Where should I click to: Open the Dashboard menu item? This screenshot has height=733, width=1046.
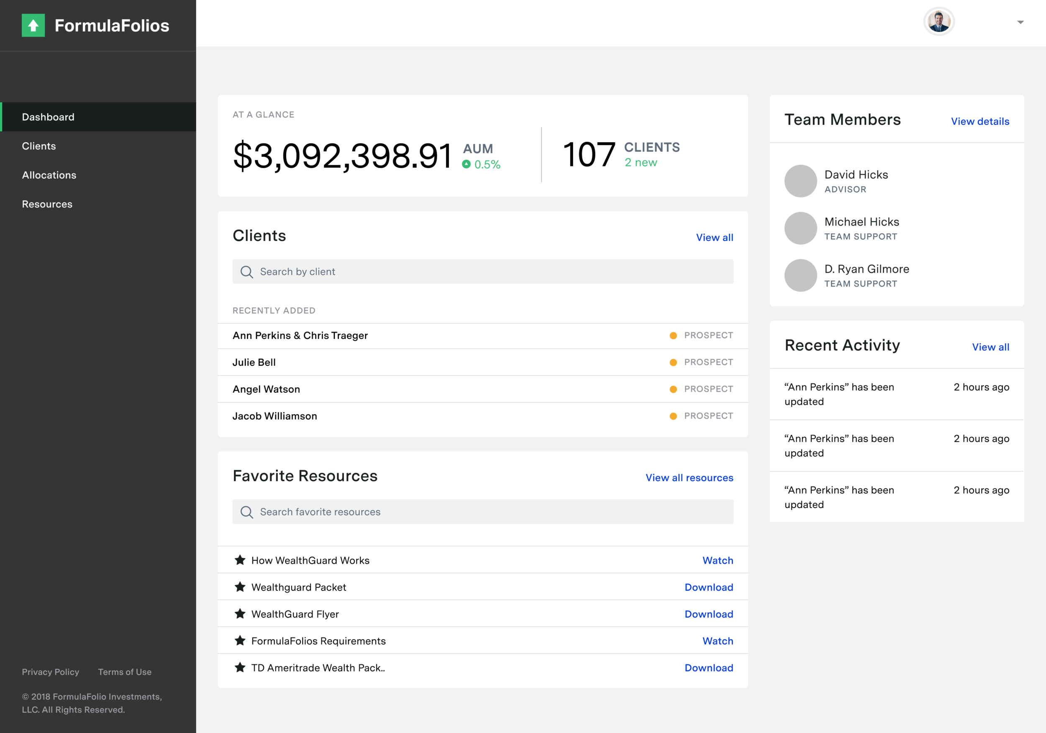pos(98,117)
